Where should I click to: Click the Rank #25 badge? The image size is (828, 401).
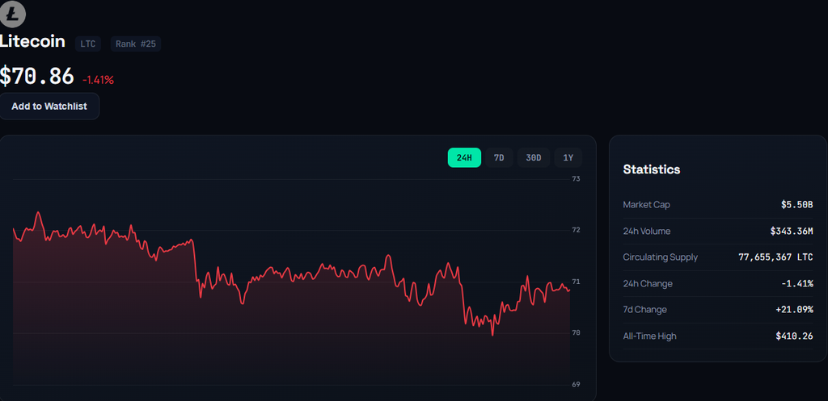(136, 44)
